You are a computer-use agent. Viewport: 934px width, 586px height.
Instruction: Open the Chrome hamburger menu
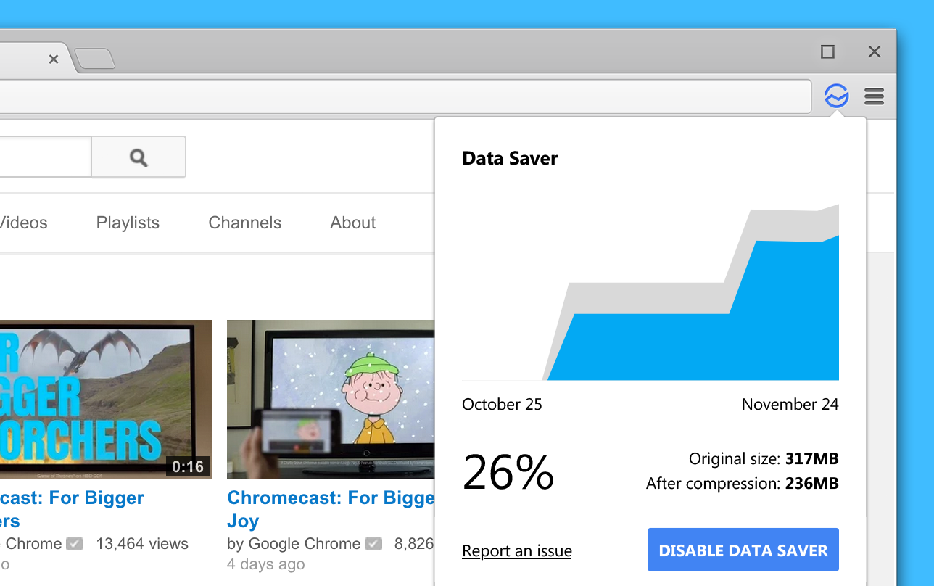[874, 96]
